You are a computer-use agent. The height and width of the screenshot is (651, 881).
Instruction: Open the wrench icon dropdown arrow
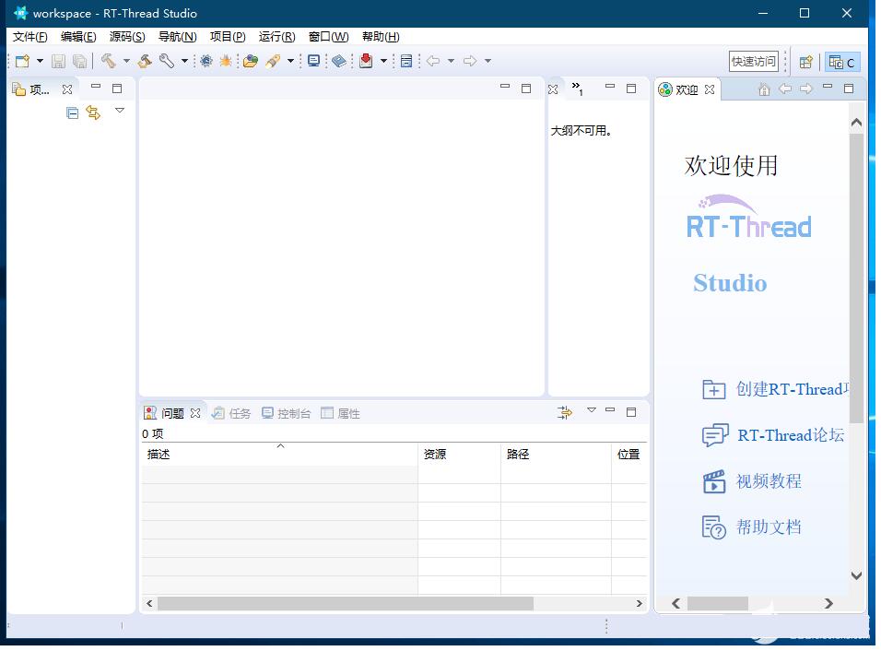184,61
